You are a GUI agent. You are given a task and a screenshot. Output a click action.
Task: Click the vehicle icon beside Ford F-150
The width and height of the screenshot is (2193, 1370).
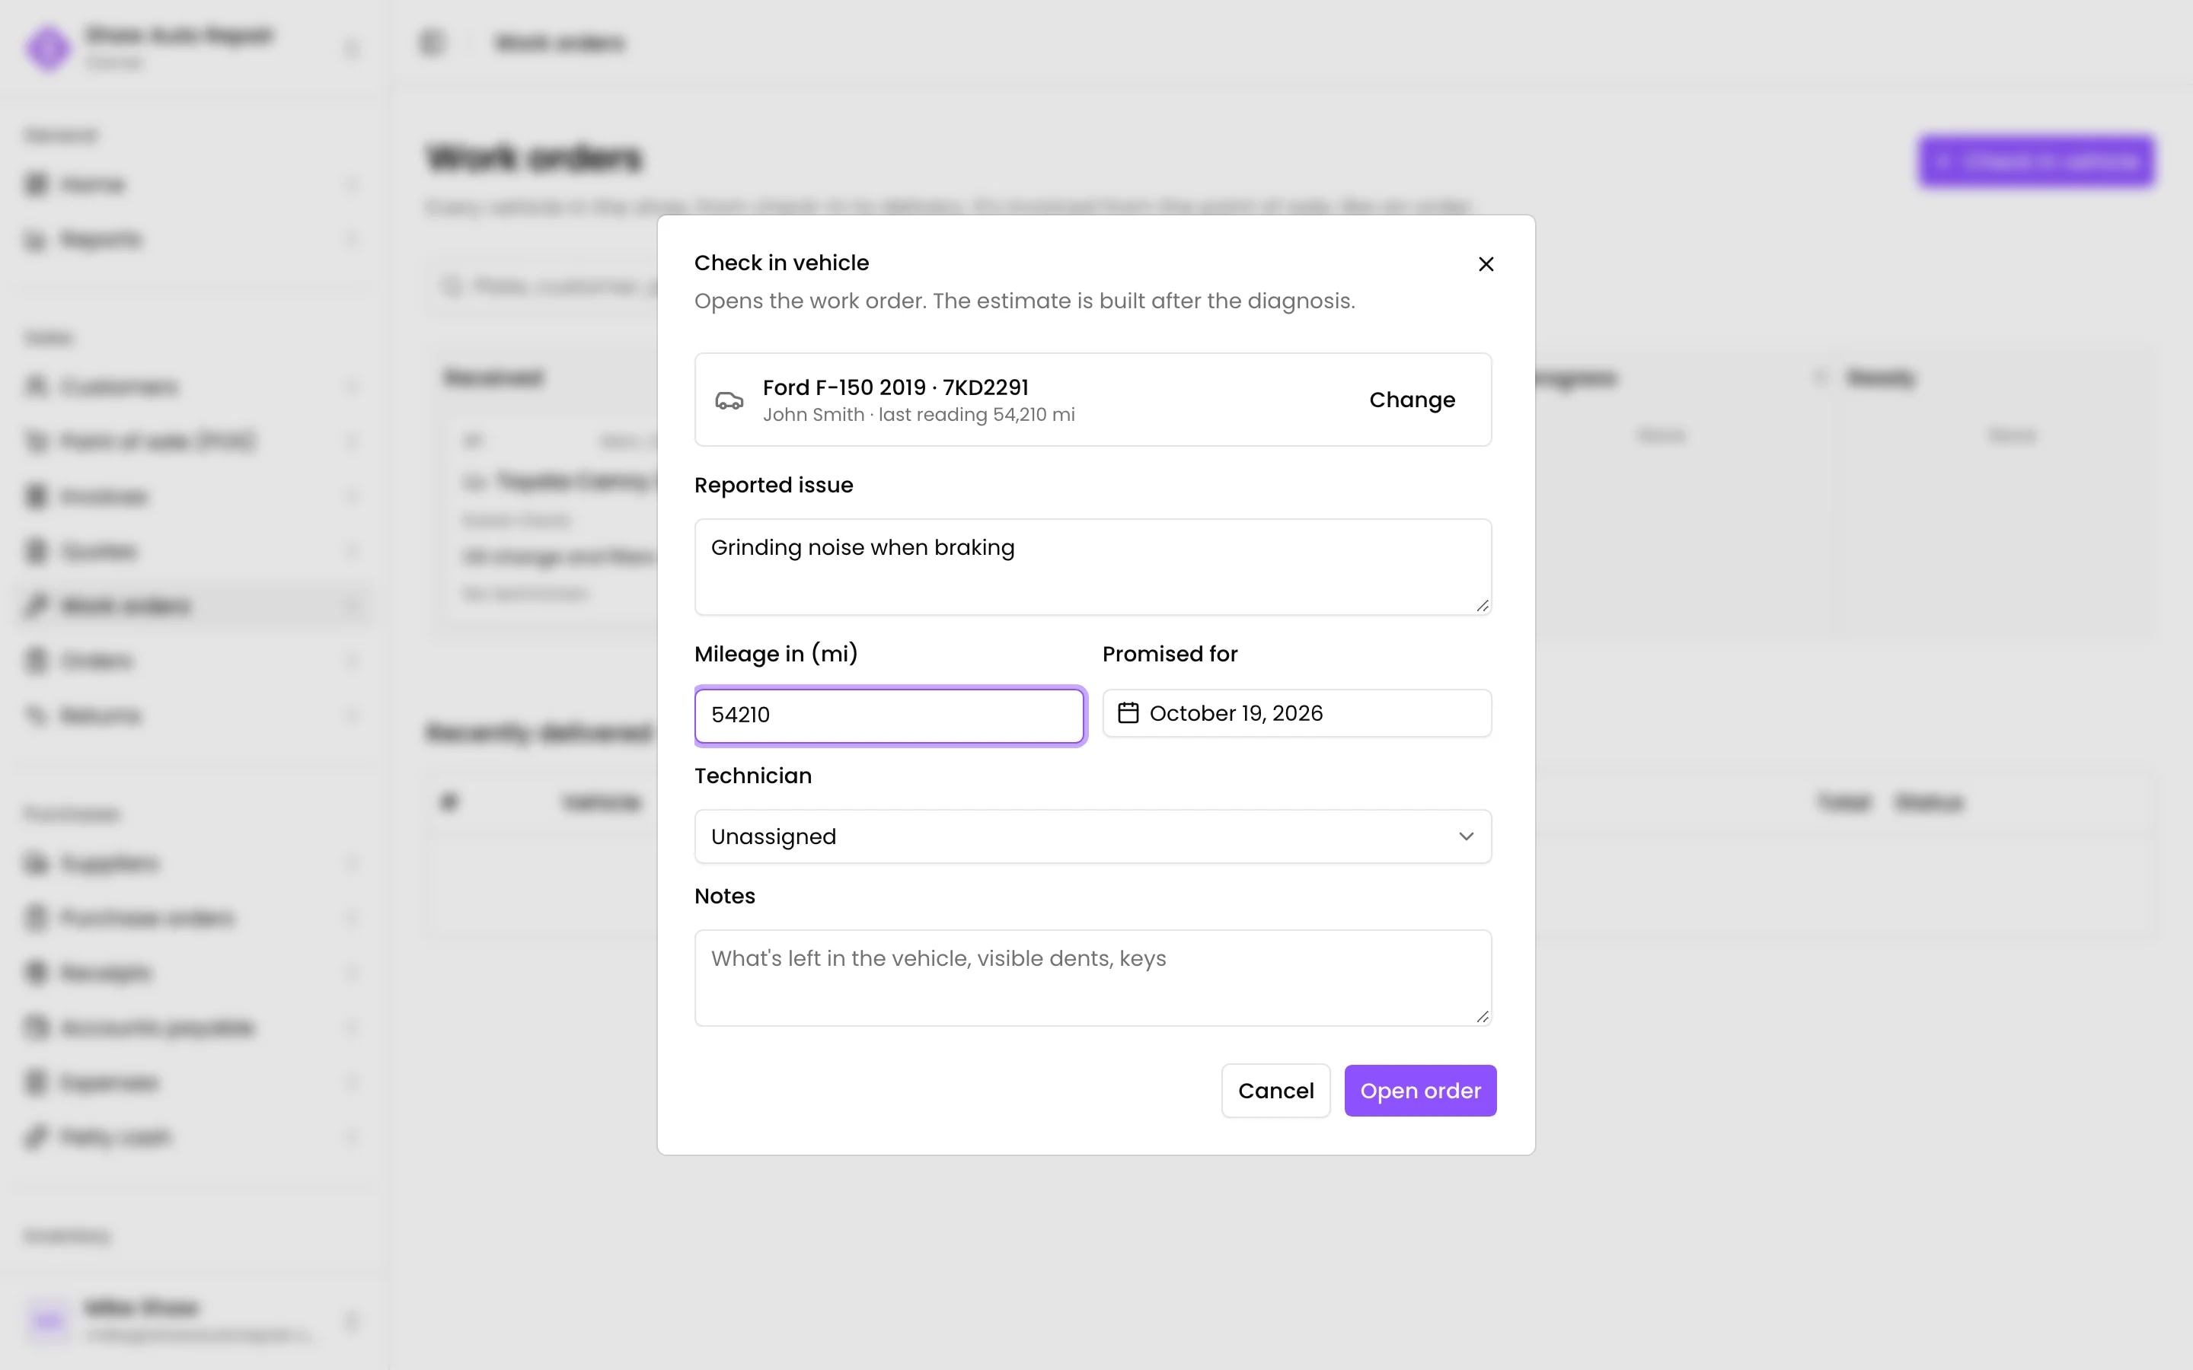[729, 400]
